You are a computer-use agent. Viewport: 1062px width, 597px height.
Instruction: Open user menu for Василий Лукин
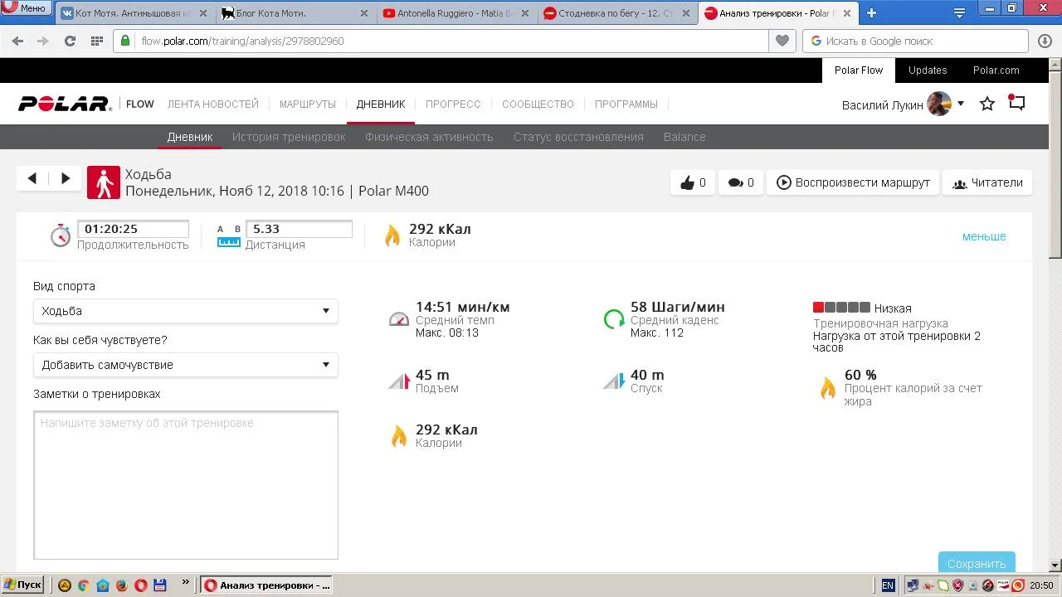[903, 104]
